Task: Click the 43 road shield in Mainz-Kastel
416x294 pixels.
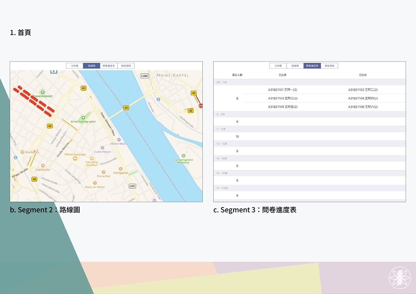Action: 194,93
